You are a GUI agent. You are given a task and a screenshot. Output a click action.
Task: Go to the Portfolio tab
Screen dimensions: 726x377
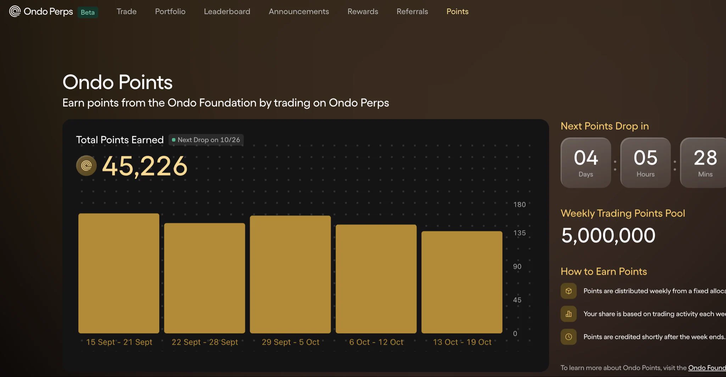(170, 11)
